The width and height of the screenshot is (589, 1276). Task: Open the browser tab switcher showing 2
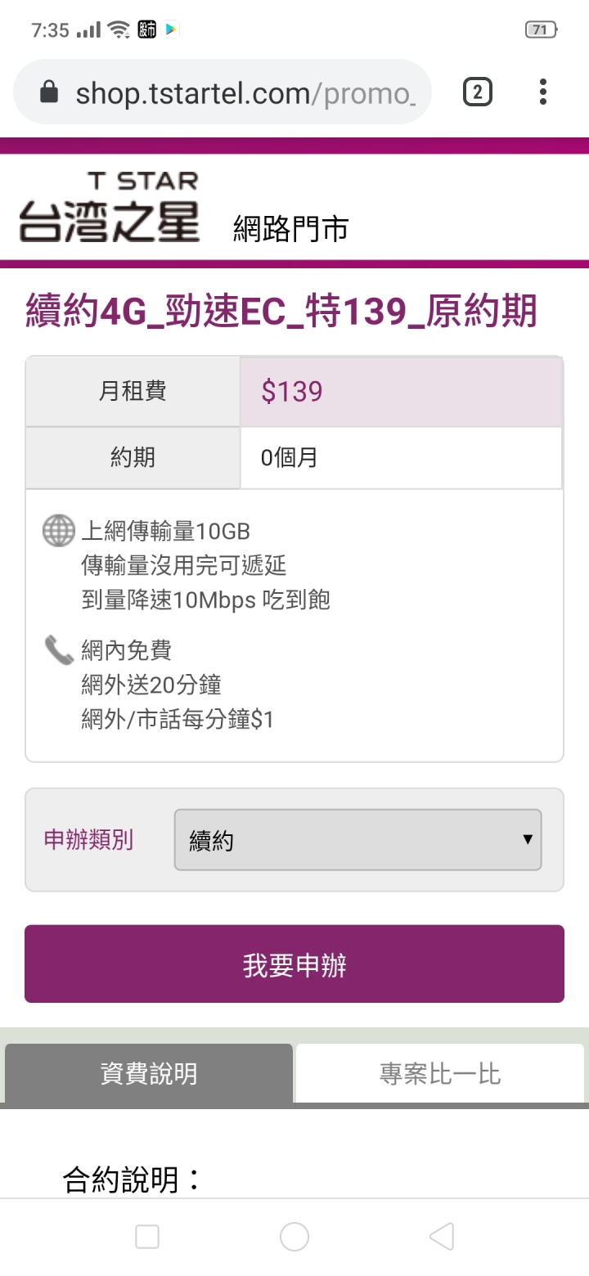(478, 92)
